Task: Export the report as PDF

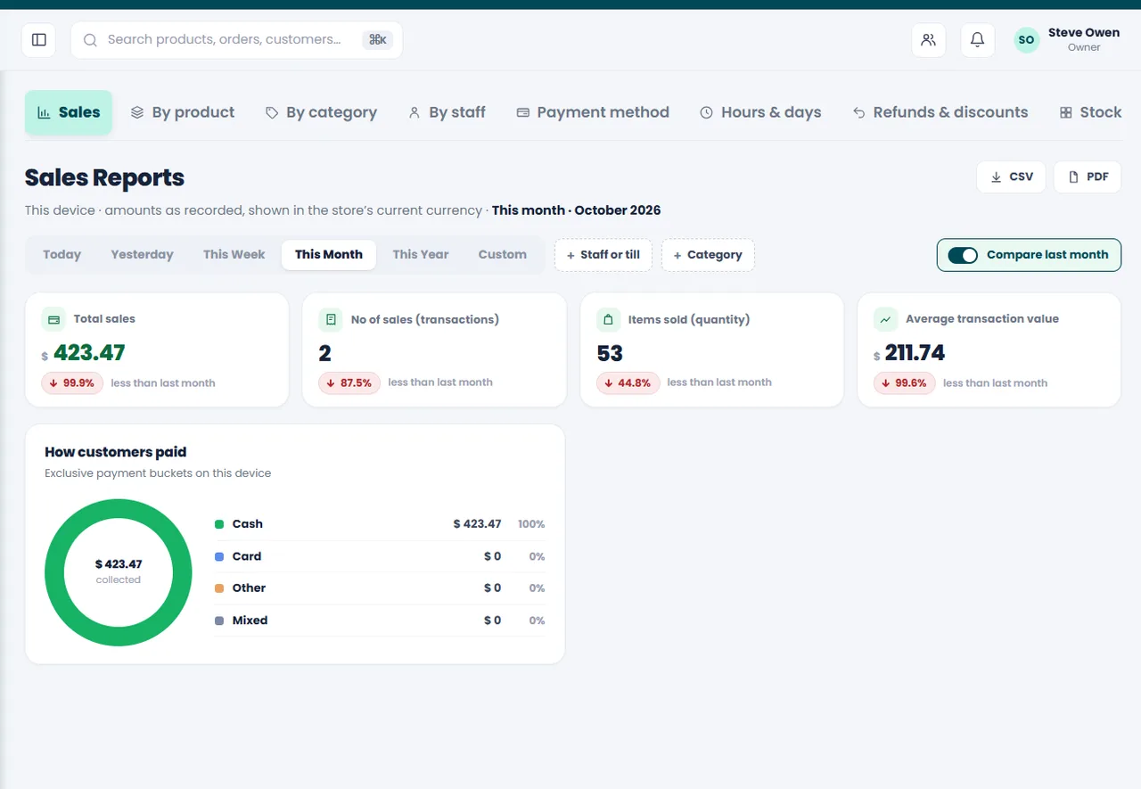Action: (x=1088, y=177)
